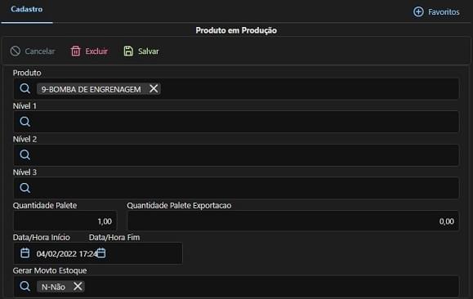Click the Cancelar prohibition icon
The image size is (473, 299).
click(15, 51)
